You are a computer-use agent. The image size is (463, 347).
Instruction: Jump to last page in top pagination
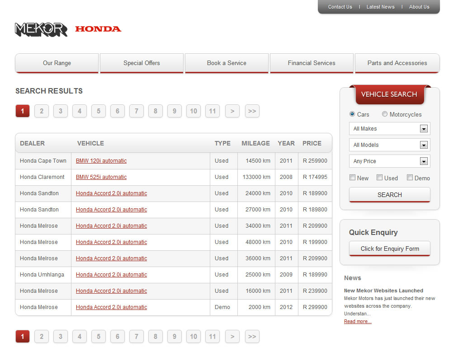point(252,111)
